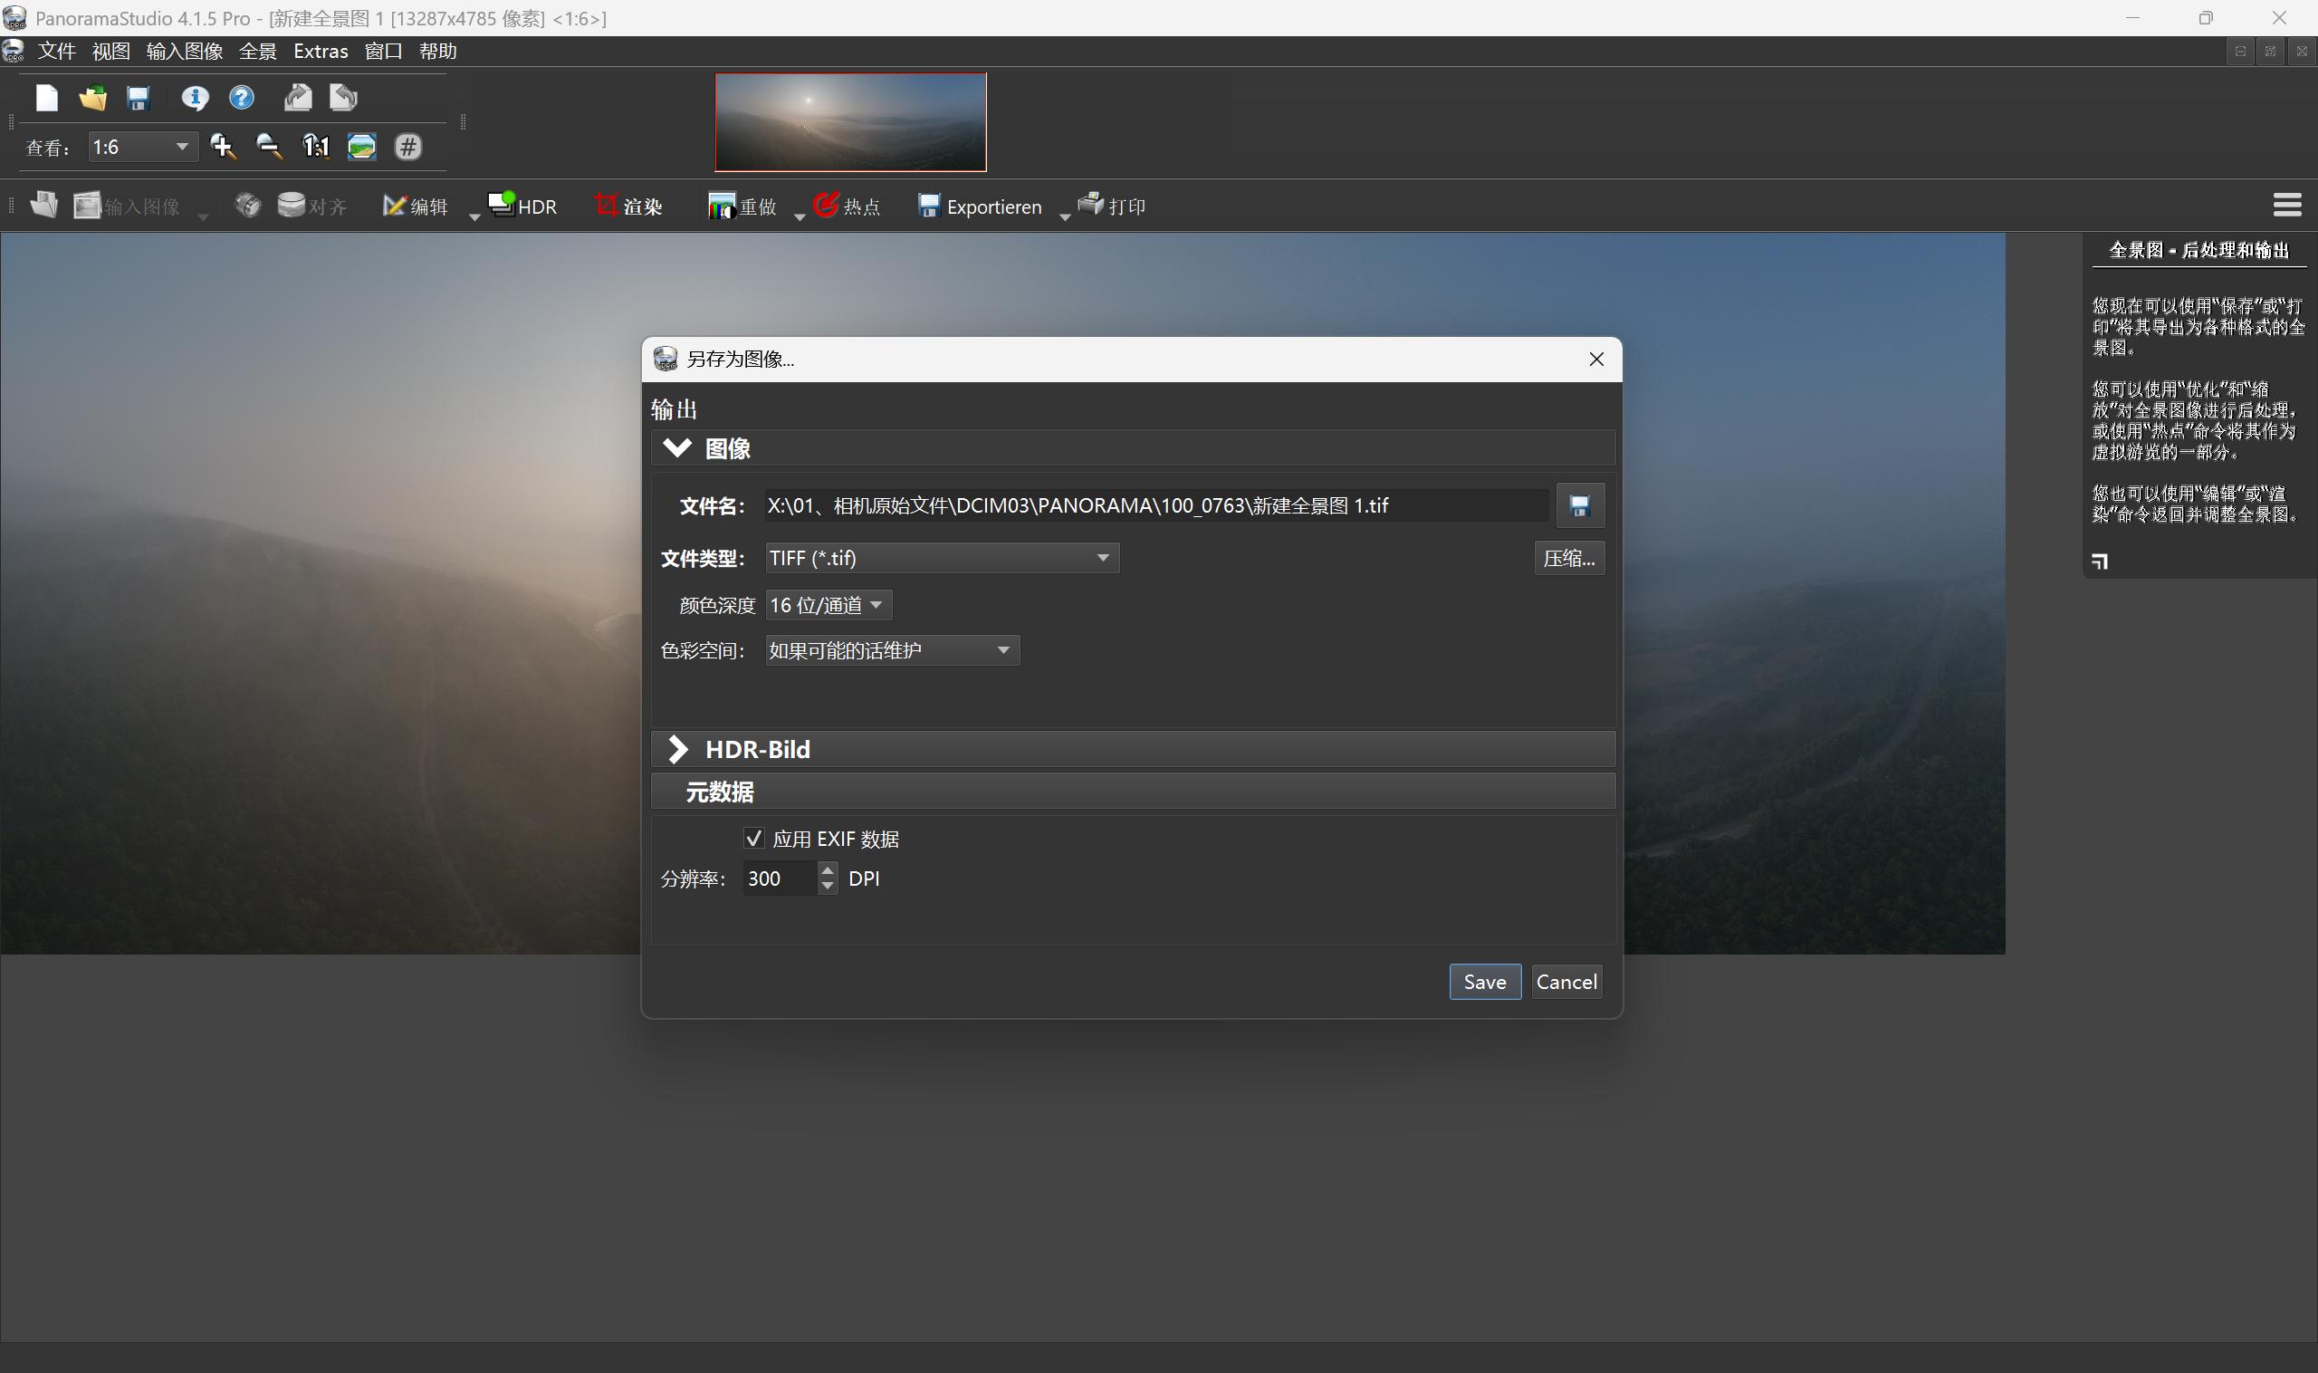This screenshot has height=1373, width=2318.
Task: Click the zoom in magnifier icon
Action: [223, 146]
